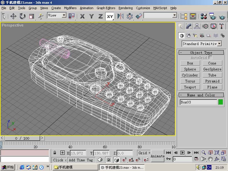Viewport: 228px width, 171px height.
Task: Switch to the Hierarchy command panel
Action: pyautogui.click(x=197, y=26)
